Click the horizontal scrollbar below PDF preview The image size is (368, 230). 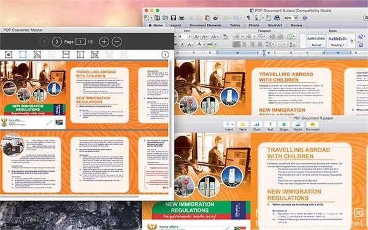(70, 196)
